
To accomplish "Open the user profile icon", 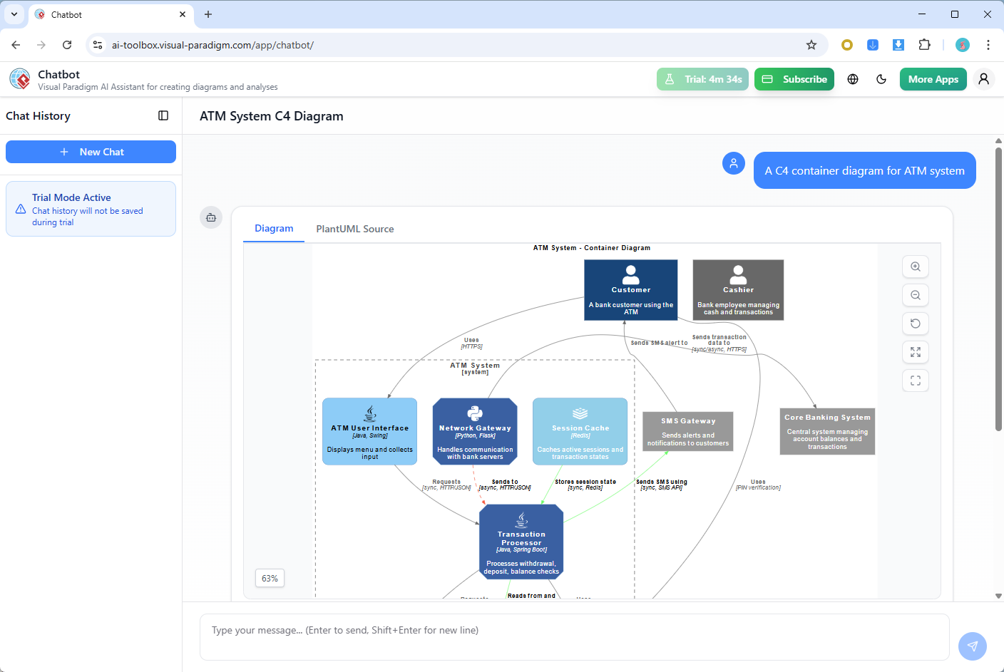I will pyautogui.click(x=984, y=79).
